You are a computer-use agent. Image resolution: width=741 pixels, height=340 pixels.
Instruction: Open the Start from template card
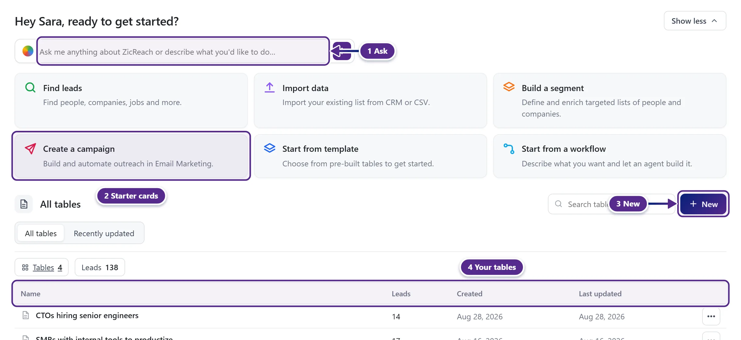pos(370,156)
